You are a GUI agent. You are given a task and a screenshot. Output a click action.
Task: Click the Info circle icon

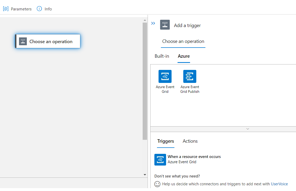[x=39, y=9]
